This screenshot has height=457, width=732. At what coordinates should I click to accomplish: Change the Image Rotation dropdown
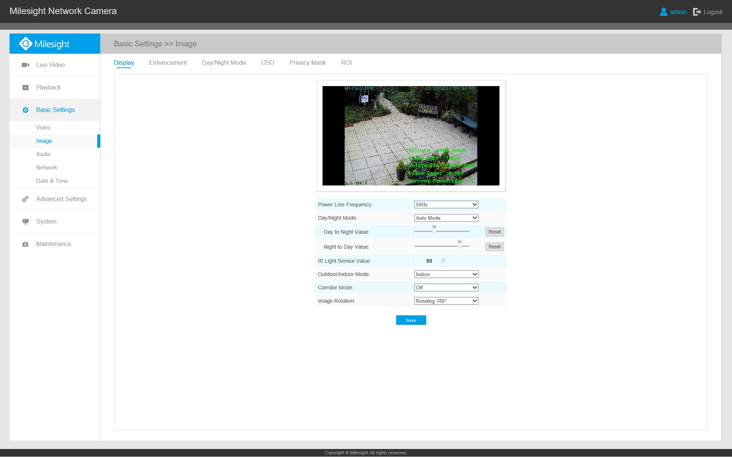point(446,301)
